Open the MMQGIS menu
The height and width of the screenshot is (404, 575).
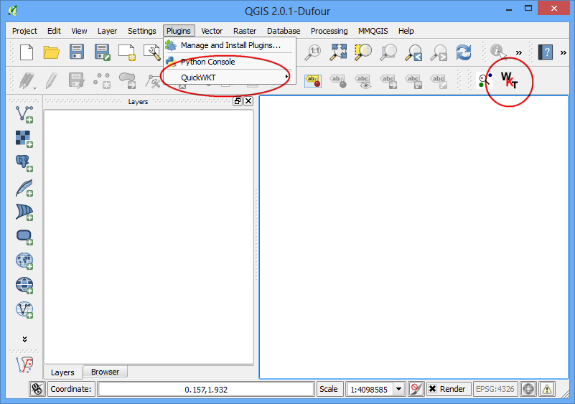coord(373,31)
